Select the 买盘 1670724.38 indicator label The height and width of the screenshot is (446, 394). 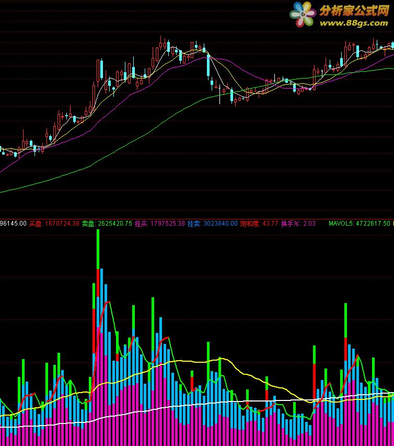pyautogui.click(x=54, y=224)
